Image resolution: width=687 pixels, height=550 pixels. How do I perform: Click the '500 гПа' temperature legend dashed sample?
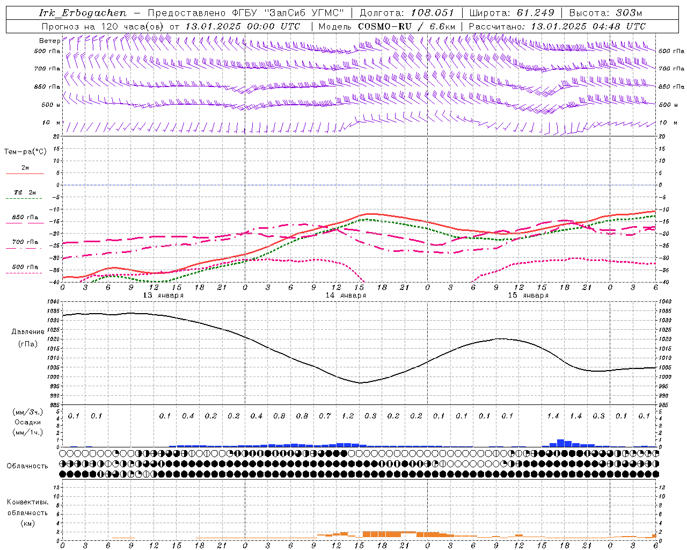pyautogui.click(x=24, y=273)
